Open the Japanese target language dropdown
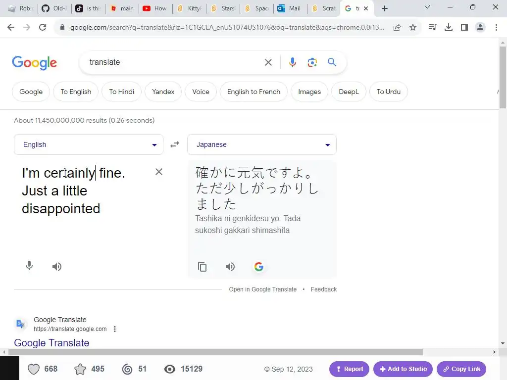 point(262,144)
